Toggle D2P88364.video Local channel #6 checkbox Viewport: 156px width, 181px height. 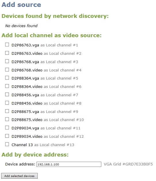7,86
